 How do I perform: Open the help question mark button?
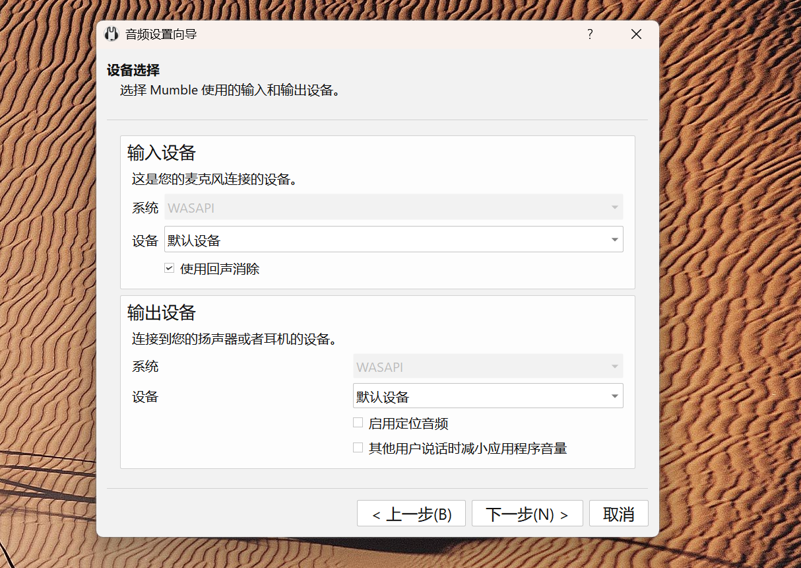tap(590, 34)
